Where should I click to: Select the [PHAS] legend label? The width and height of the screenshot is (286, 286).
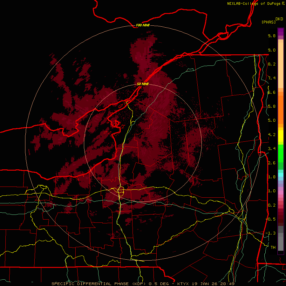(269, 22)
